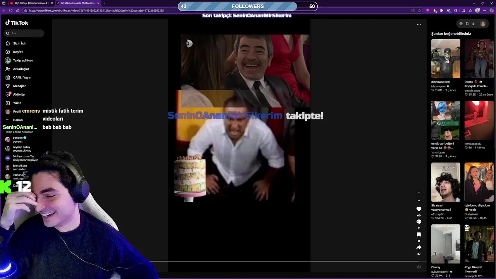496x279 pixels.
Task: Open the browser settings three-dot menu
Action: (484, 10)
